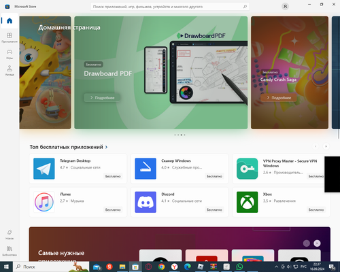
Task: Open WinRAR from taskbar
Action: click(214, 267)
